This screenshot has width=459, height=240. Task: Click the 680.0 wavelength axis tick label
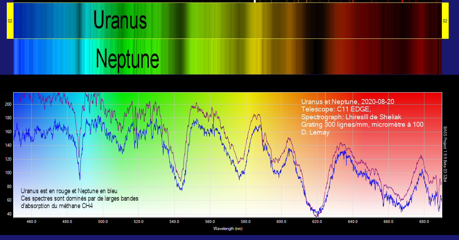(x=424, y=222)
